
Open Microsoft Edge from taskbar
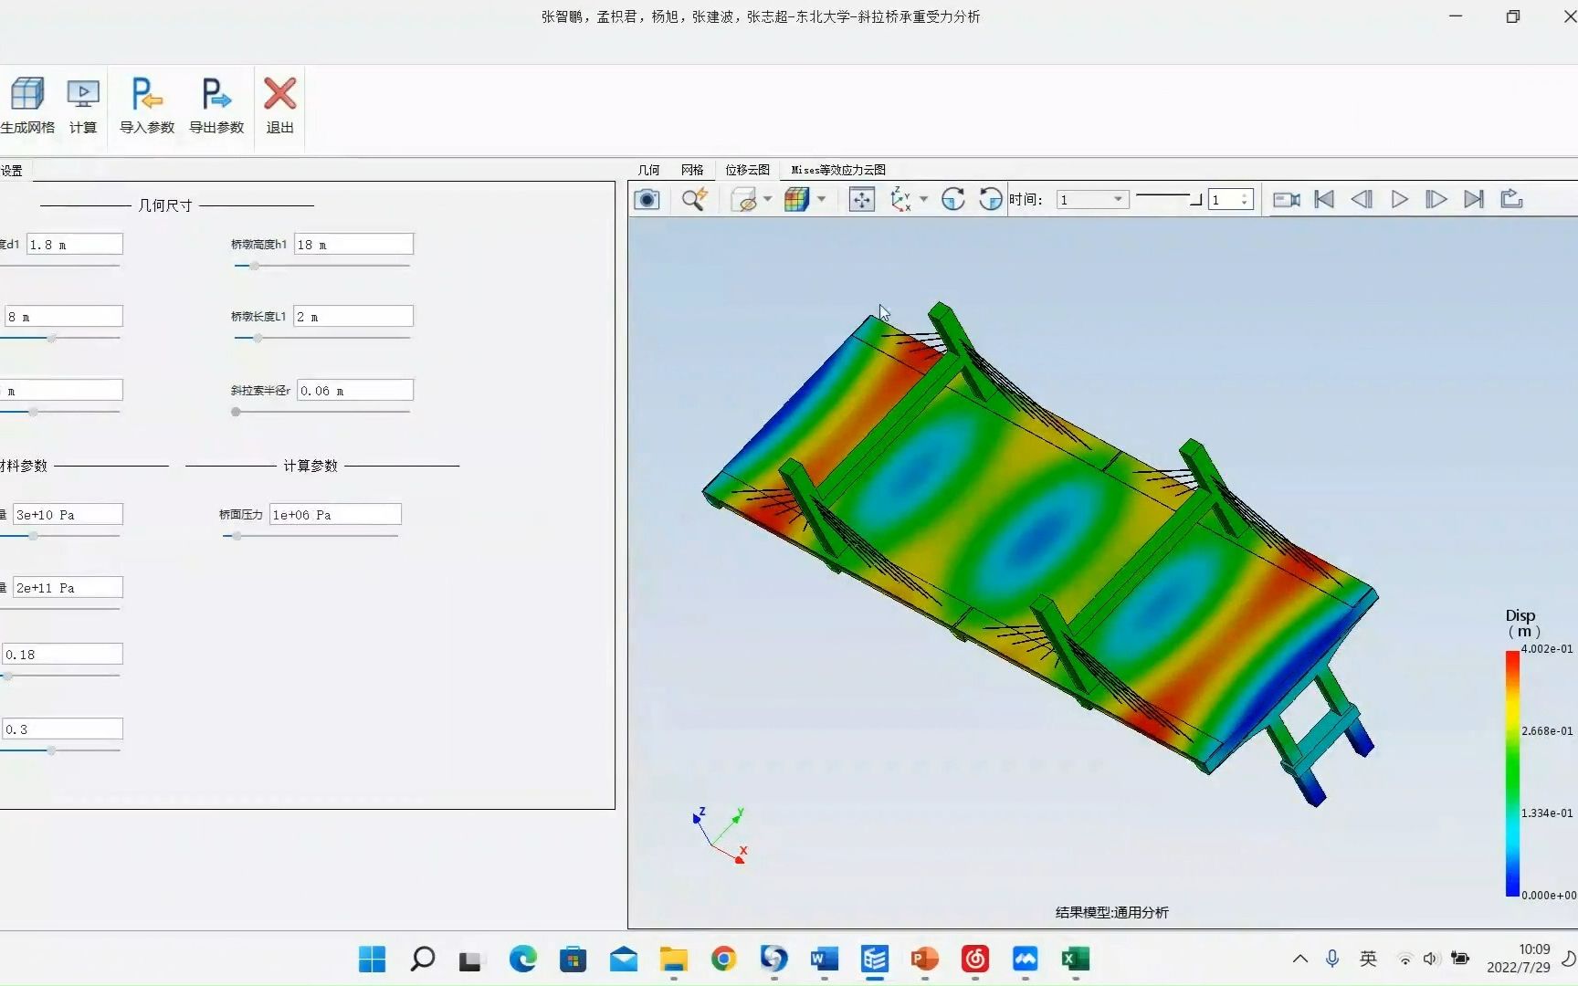click(x=522, y=959)
